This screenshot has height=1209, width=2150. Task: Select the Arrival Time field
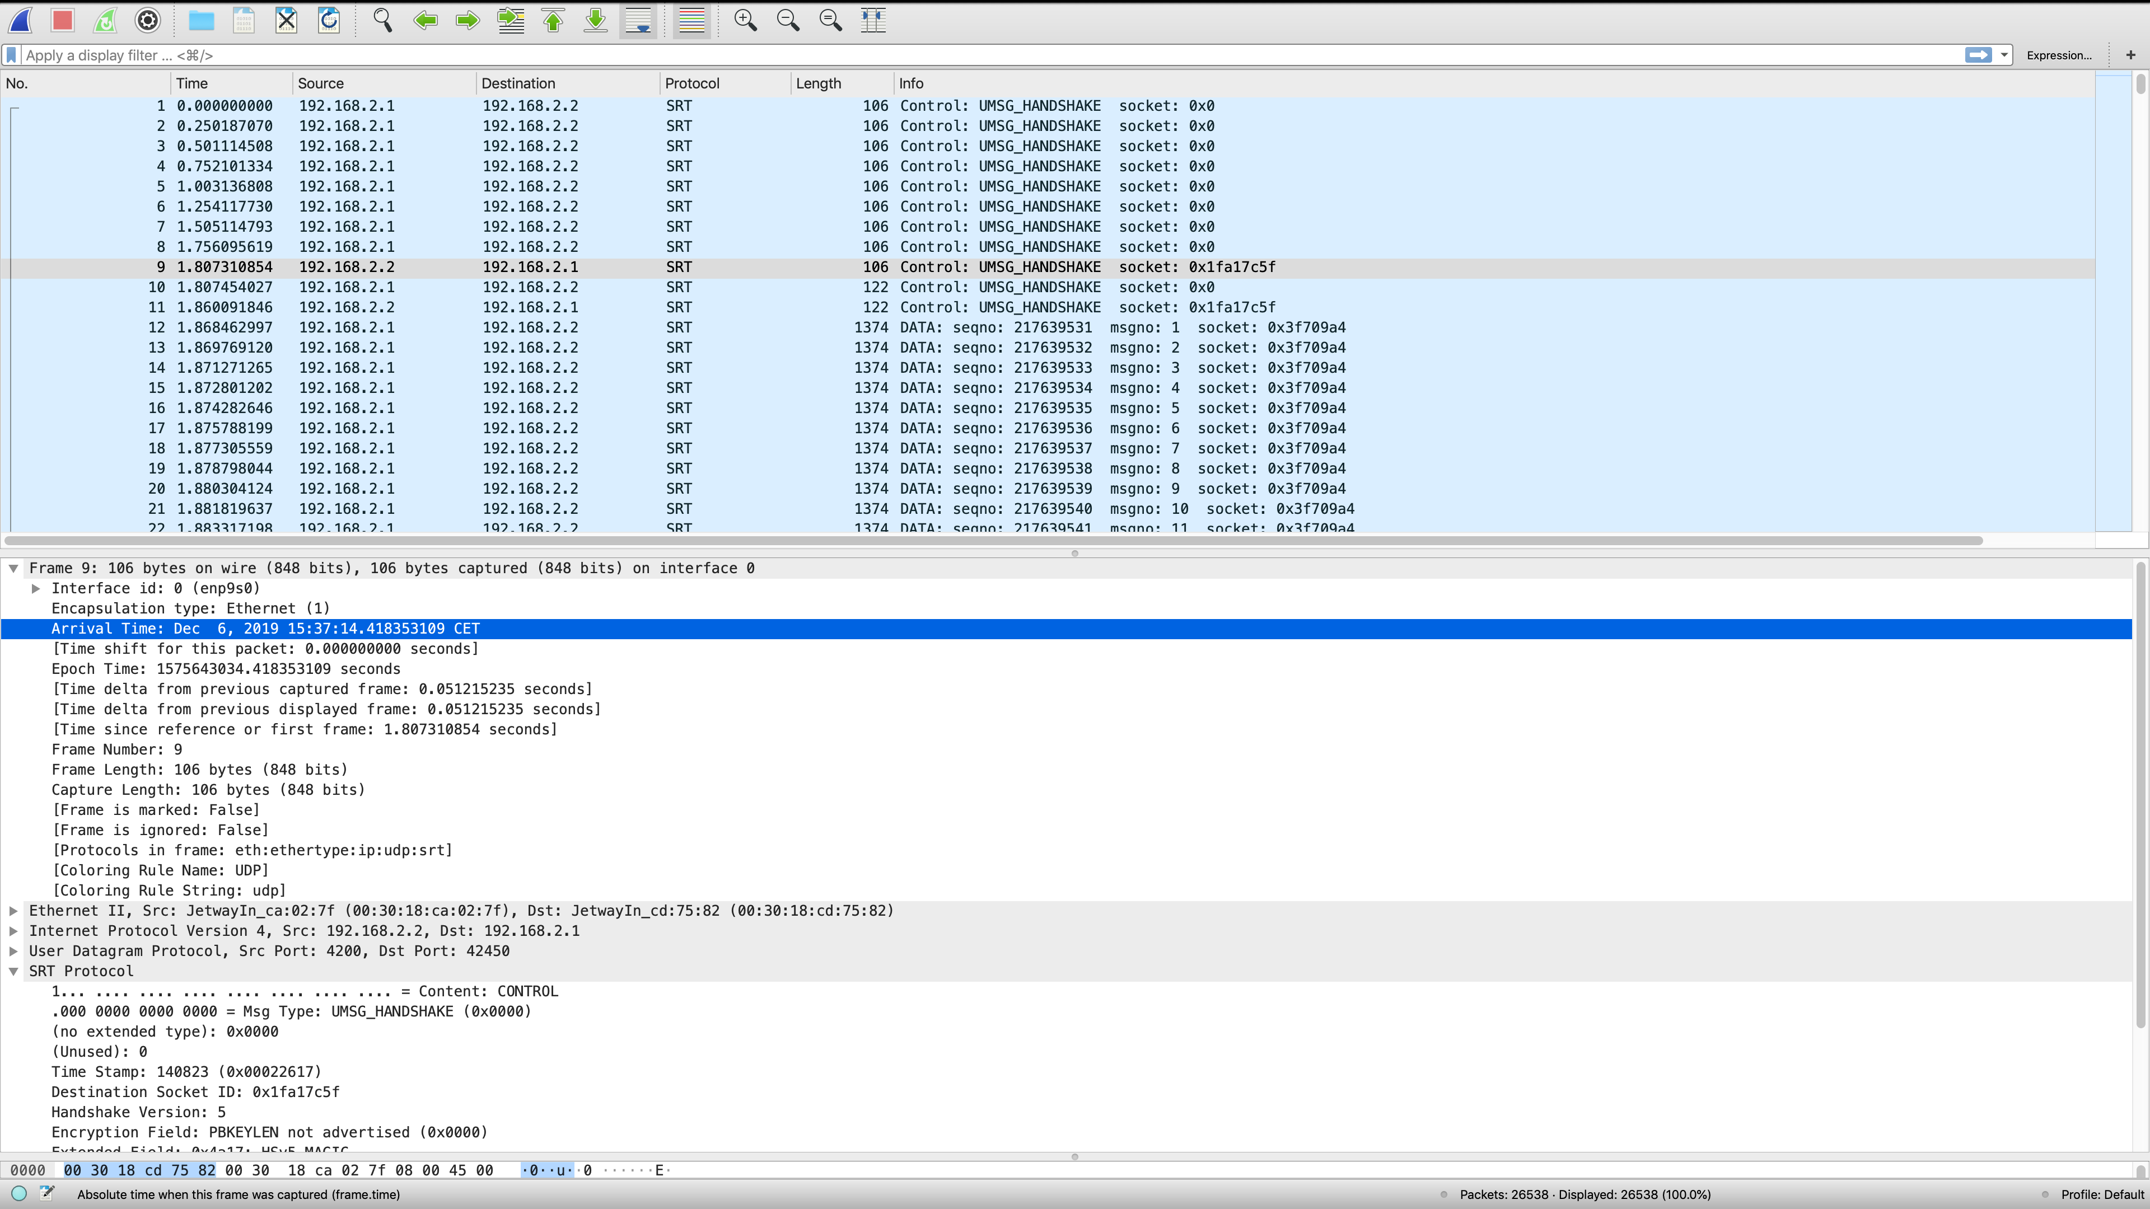pos(1067,628)
